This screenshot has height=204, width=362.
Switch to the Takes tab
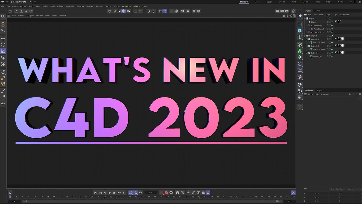click(x=318, y=11)
